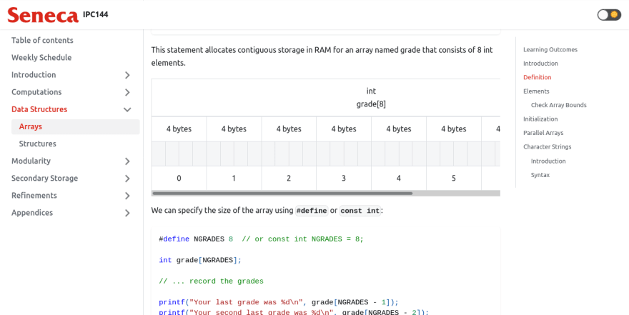The height and width of the screenshot is (315, 629).
Task: Click the table cell index 5
Action: 454,179
